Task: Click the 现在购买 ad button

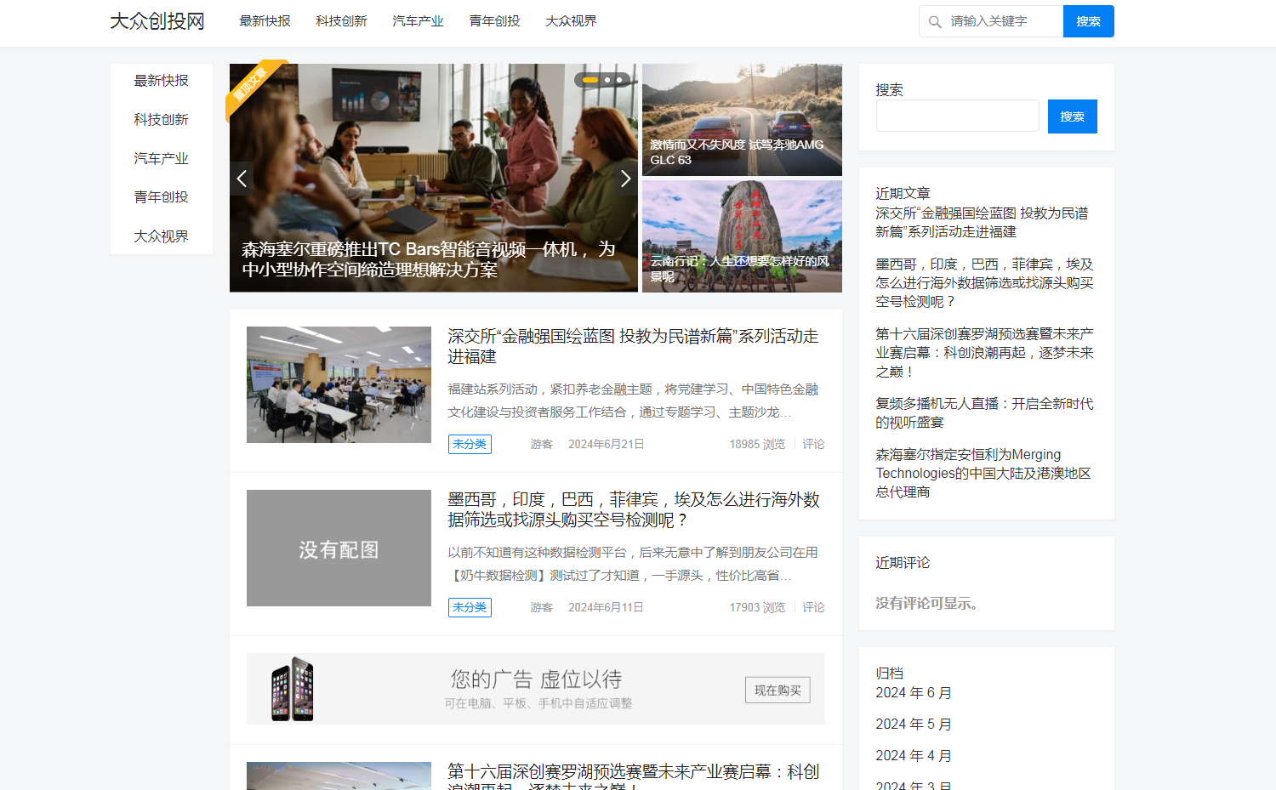Action: [778, 690]
